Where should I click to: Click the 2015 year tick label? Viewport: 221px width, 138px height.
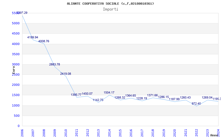point(120,133)
